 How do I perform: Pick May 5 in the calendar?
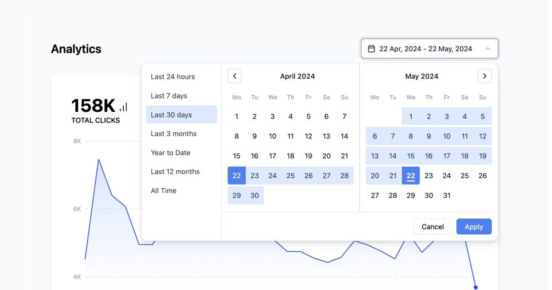click(483, 116)
